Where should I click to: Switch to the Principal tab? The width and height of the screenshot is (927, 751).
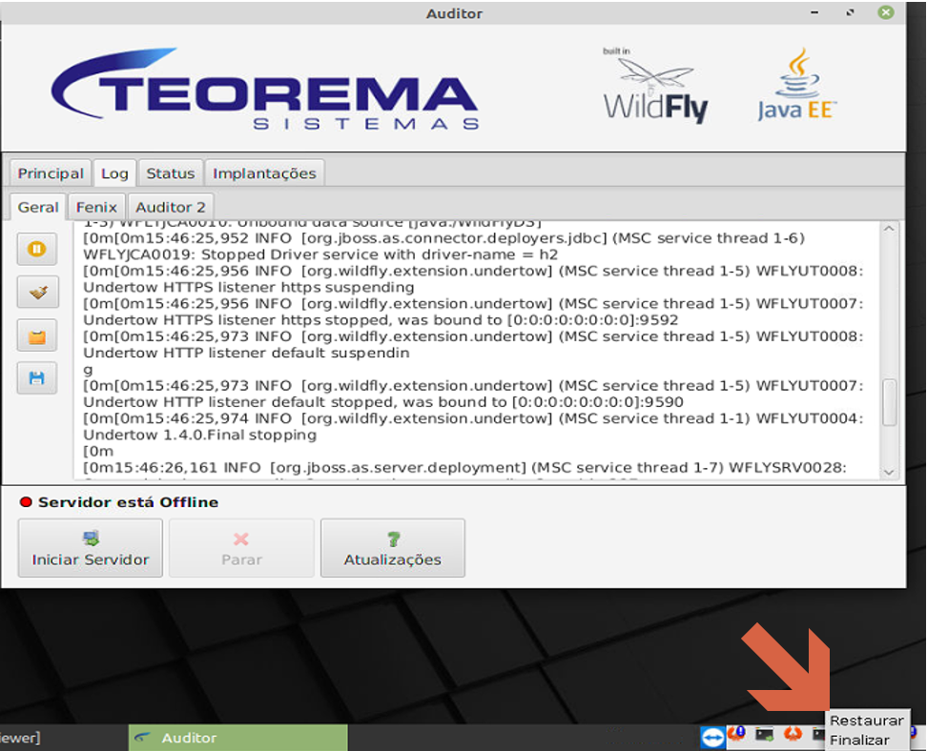pyautogui.click(x=51, y=173)
